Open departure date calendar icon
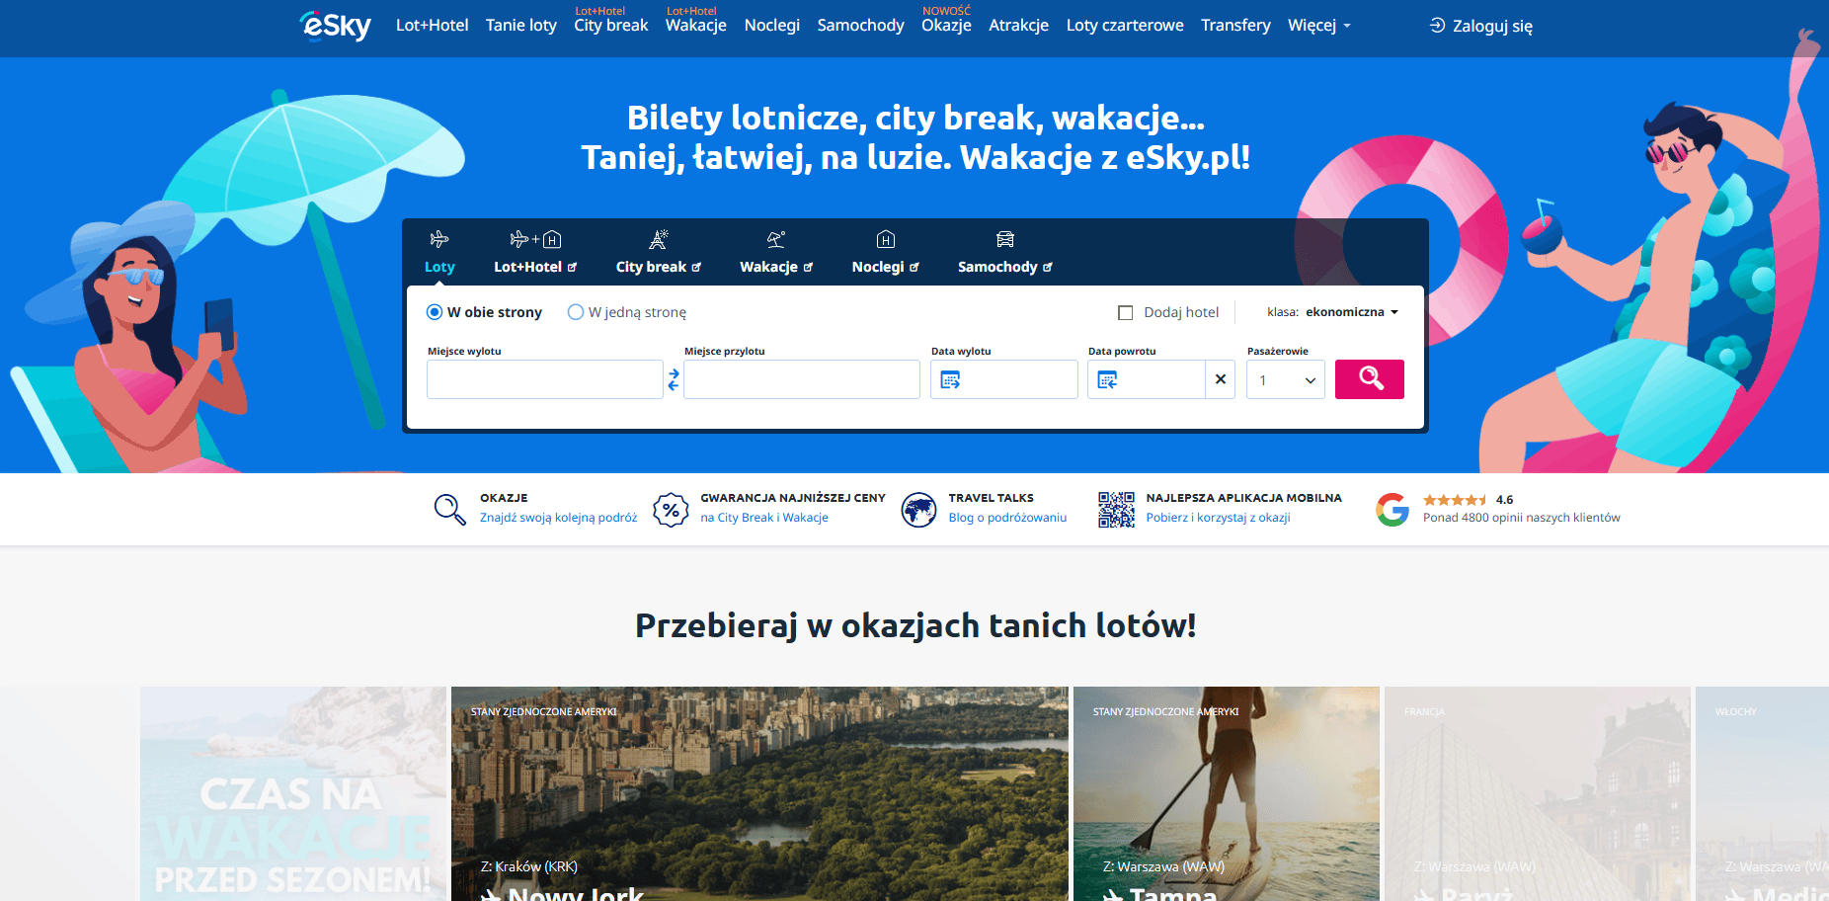 coord(950,379)
